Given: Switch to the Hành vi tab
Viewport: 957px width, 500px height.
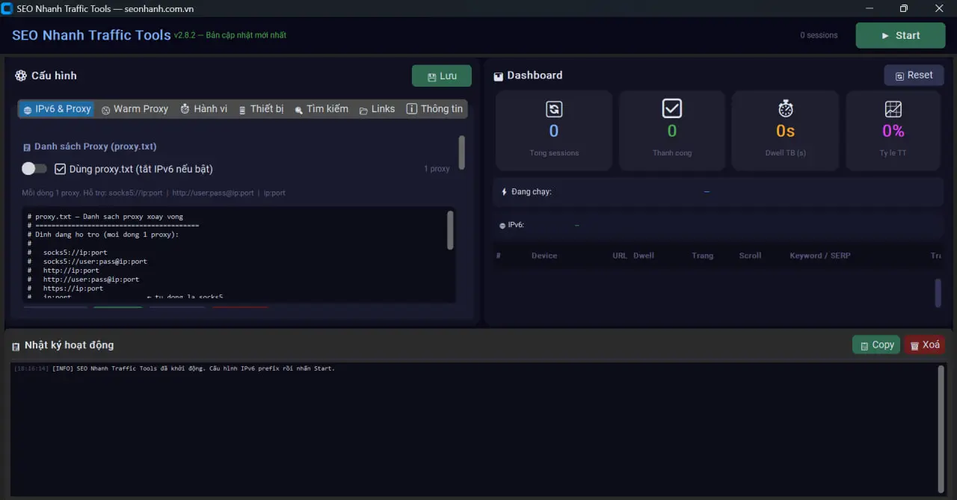Looking at the screenshot, I should click(x=203, y=109).
